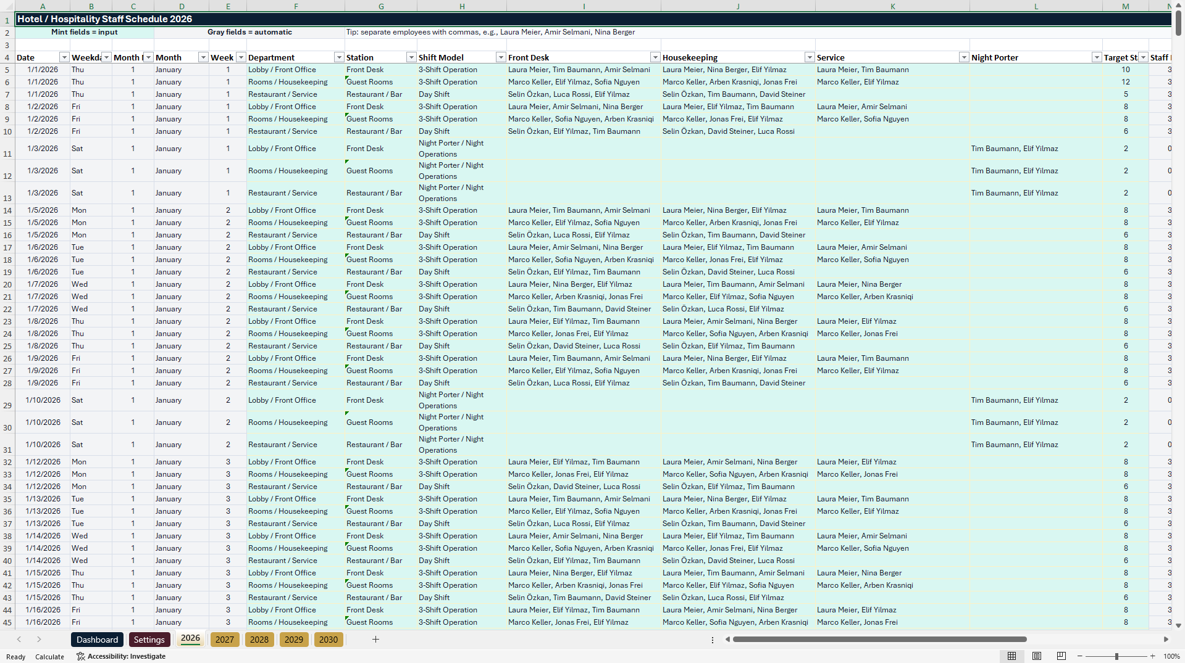Open the 2029 sheet tab
This screenshot has width=1185, height=663.
click(x=294, y=640)
